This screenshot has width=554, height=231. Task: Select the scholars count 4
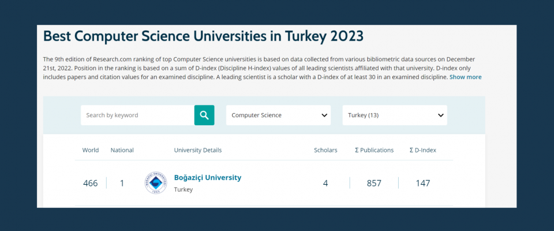coord(325,183)
